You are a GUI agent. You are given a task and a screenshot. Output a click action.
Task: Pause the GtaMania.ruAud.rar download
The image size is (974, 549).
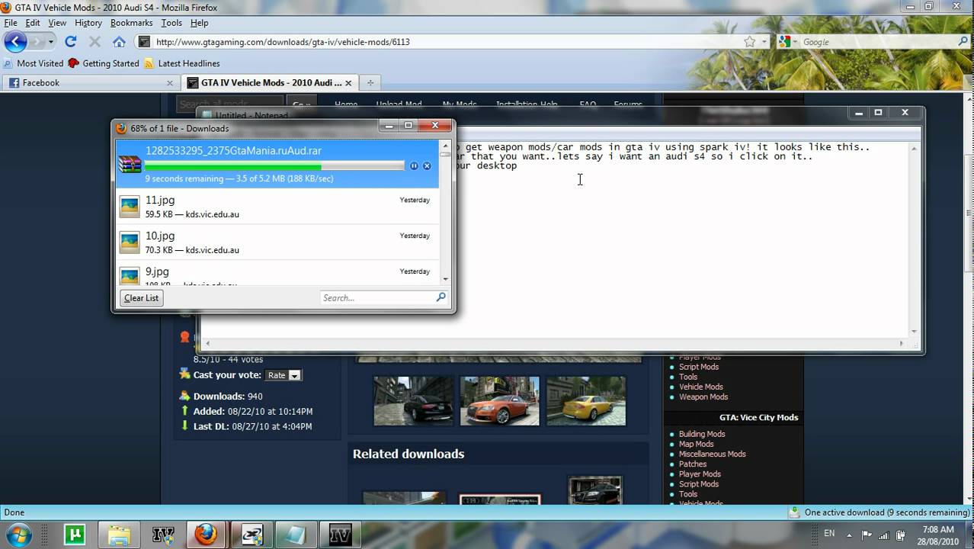pos(414,165)
